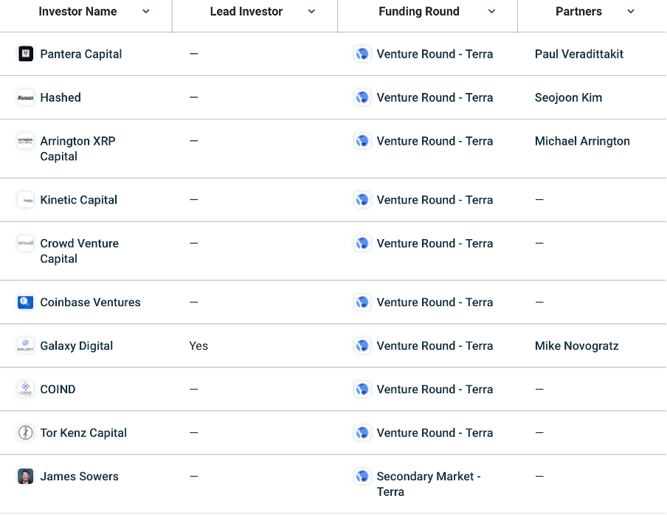Open partner Mike Novogratz's profile
667x515 pixels.
tap(576, 346)
